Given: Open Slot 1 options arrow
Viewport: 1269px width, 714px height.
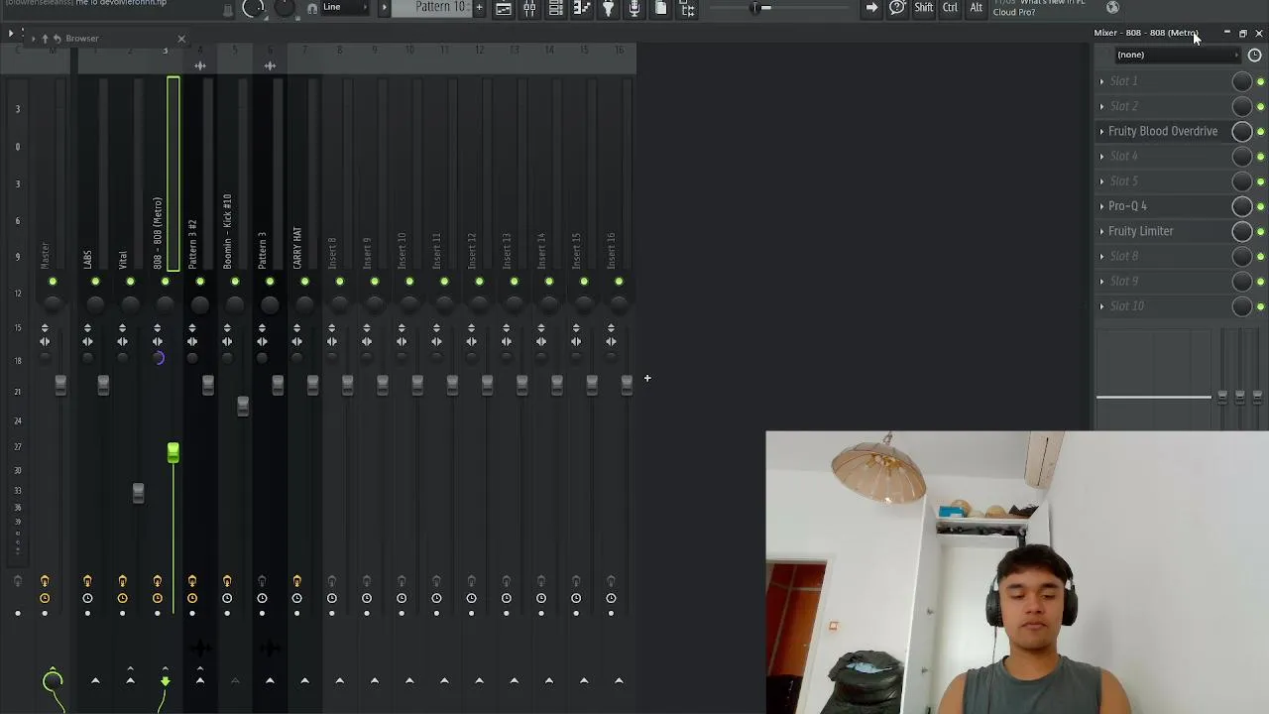Looking at the screenshot, I should coord(1101,81).
